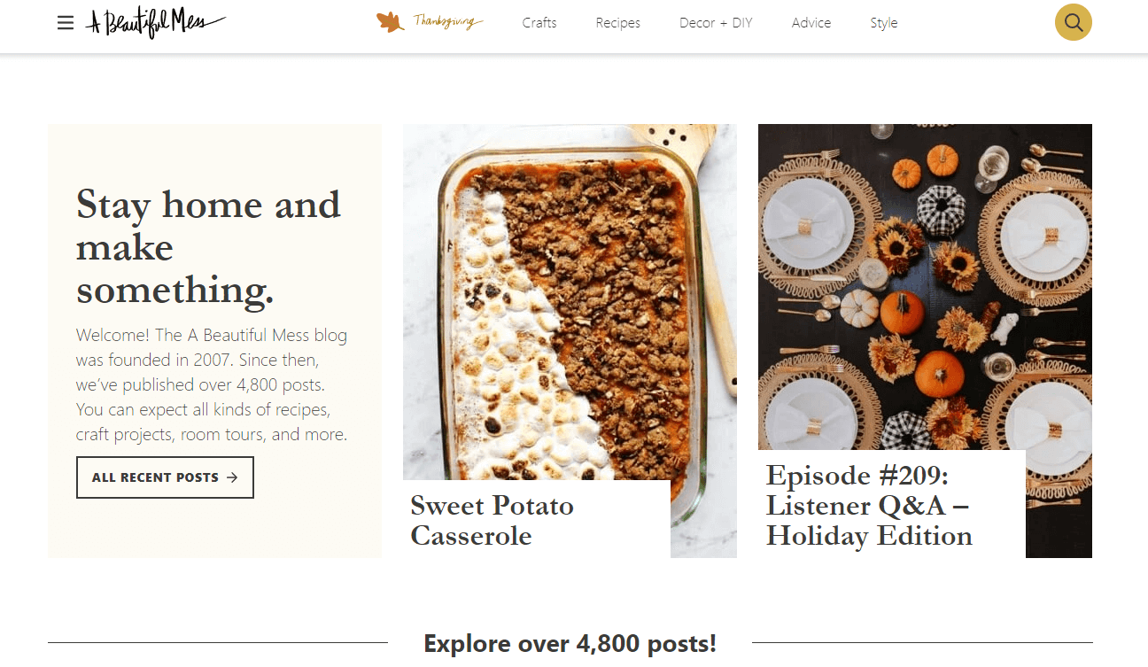Click the Thanksgiving table setting photo
This screenshot has width=1148, height=667.
click(x=925, y=283)
